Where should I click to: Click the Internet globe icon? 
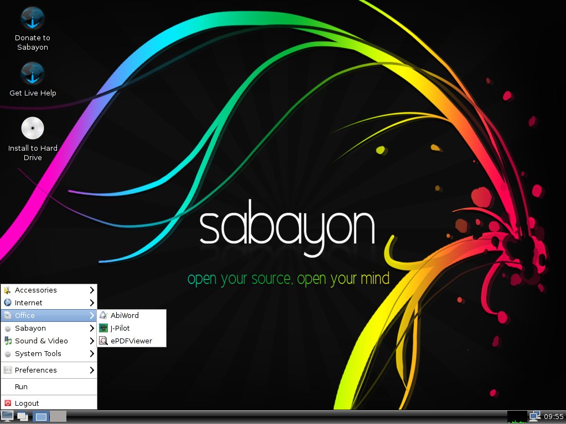point(8,302)
